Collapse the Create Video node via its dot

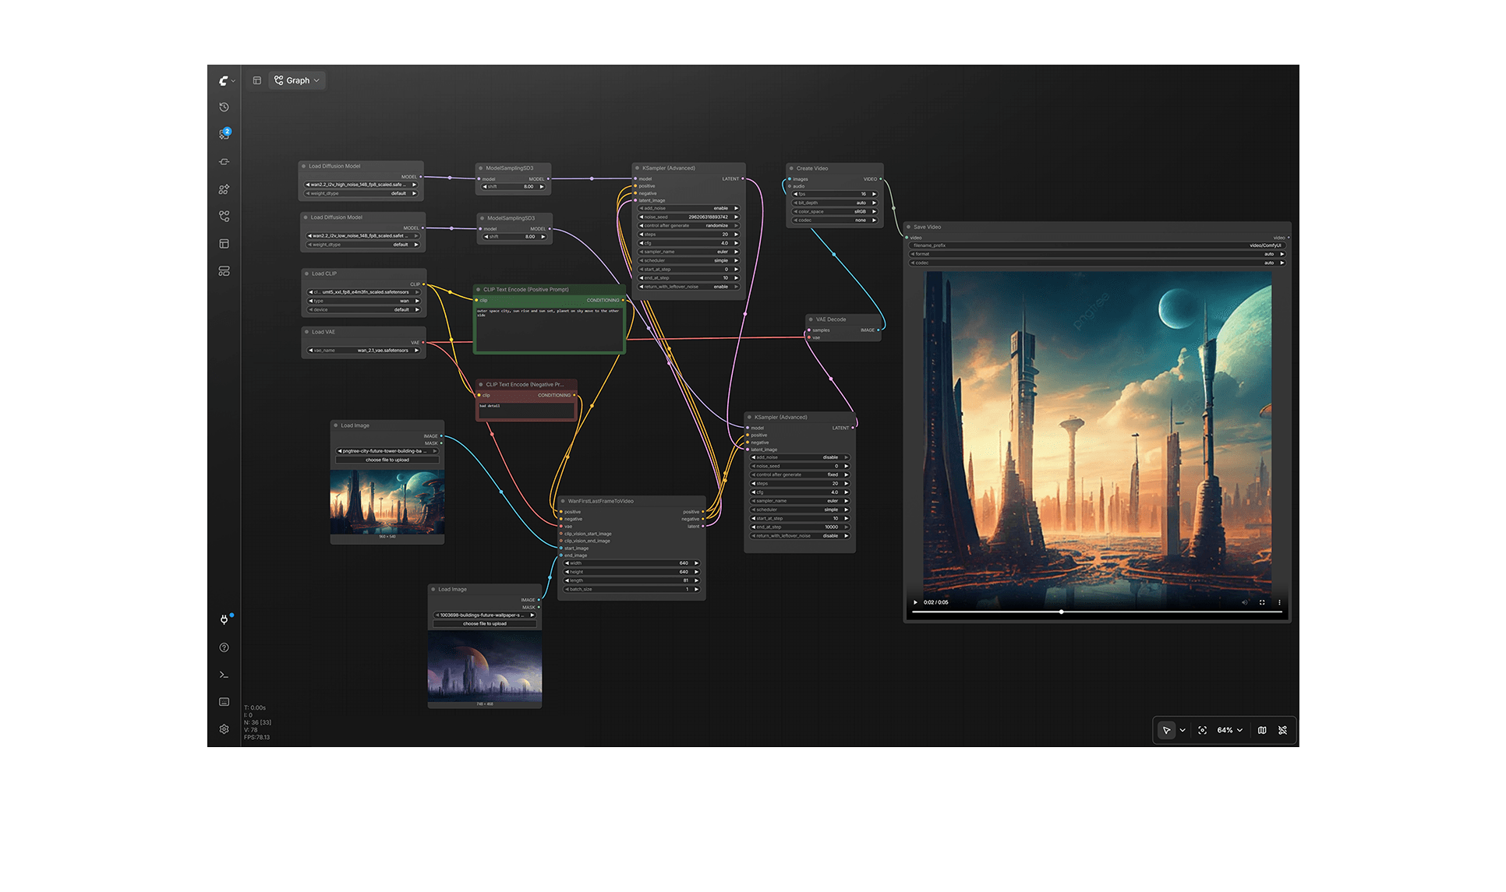tap(791, 168)
